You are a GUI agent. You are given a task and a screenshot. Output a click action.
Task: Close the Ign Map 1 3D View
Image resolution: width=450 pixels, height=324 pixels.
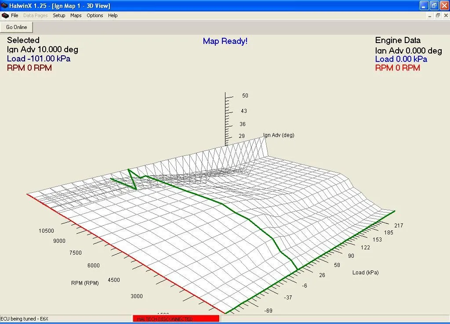[x=445, y=15]
